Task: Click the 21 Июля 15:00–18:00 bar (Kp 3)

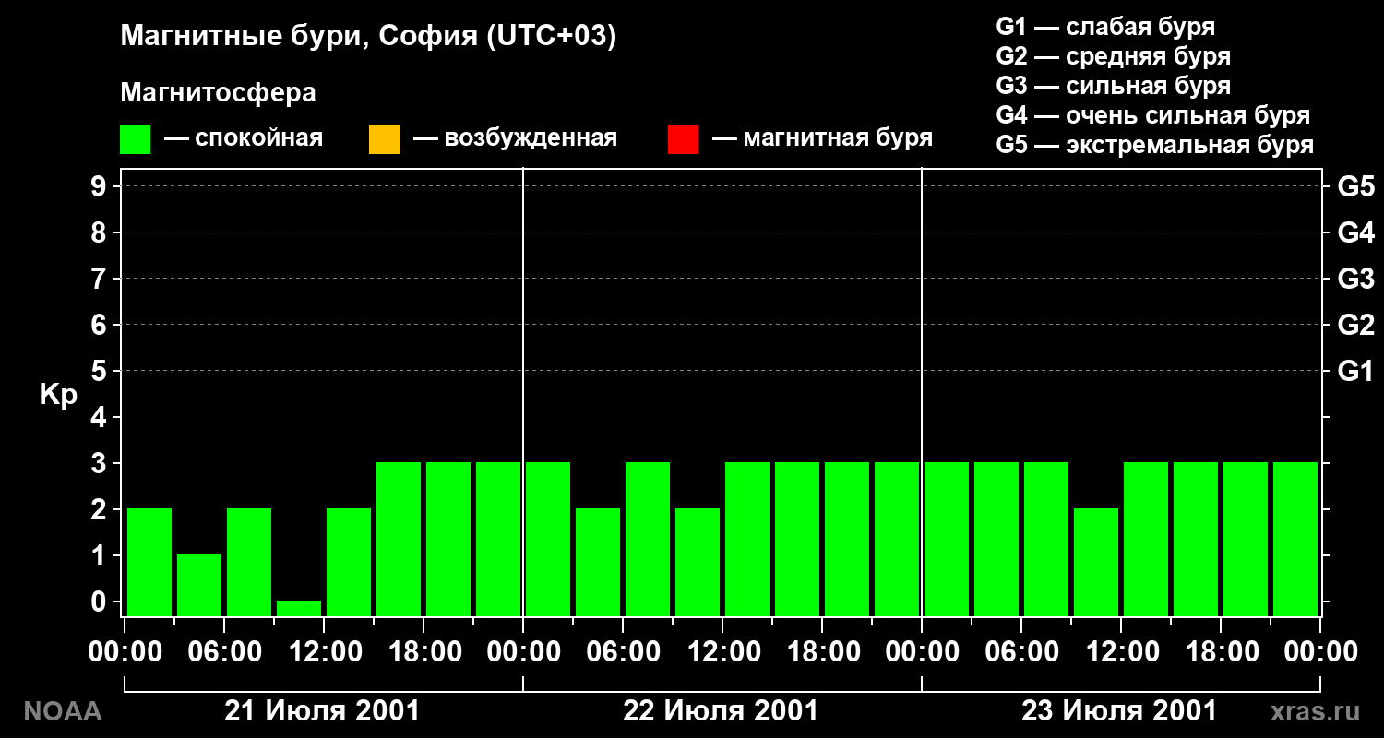Action: tap(399, 539)
